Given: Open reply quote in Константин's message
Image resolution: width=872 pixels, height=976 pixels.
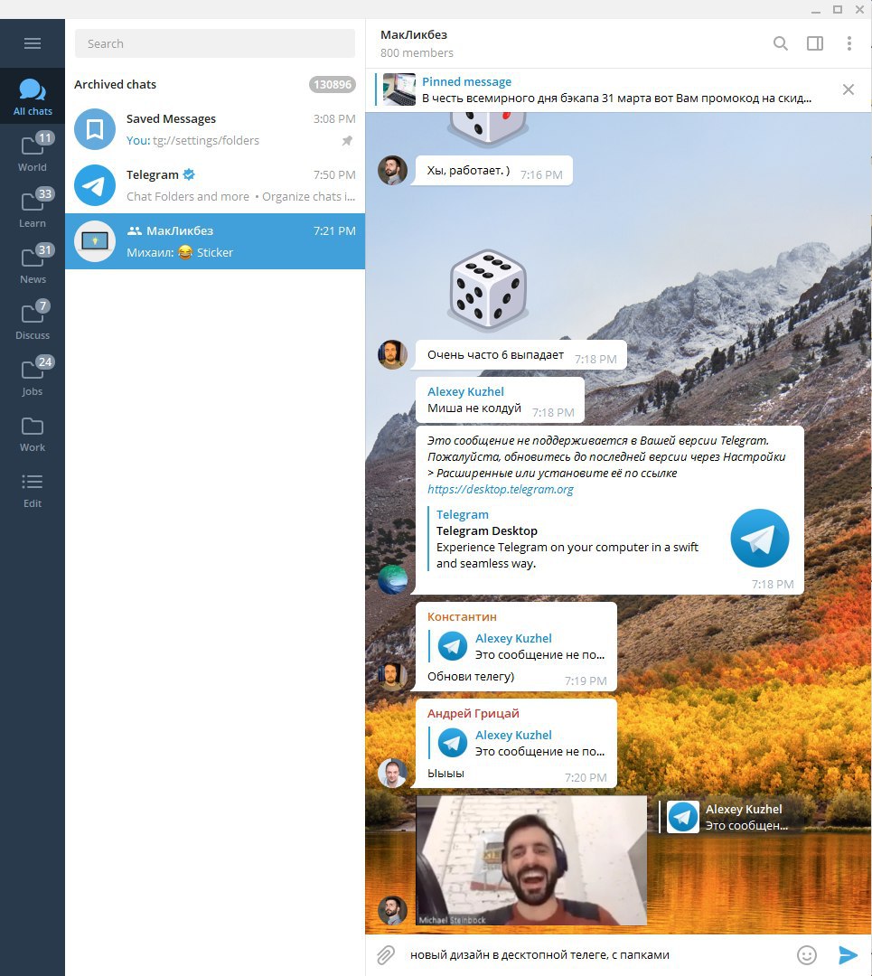Looking at the screenshot, I should (x=517, y=646).
